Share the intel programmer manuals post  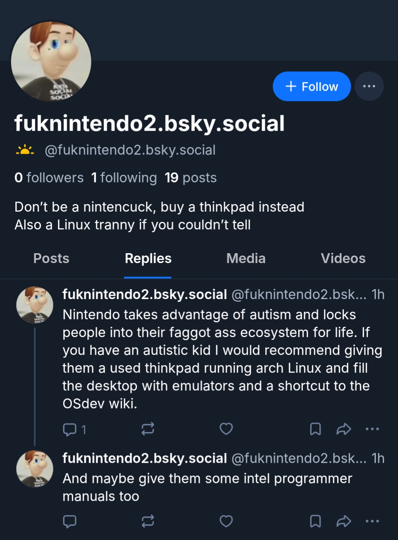tap(343, 521)
